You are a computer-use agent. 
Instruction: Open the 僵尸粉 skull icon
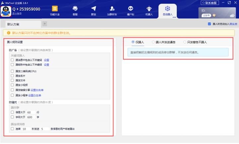[130, 8]
